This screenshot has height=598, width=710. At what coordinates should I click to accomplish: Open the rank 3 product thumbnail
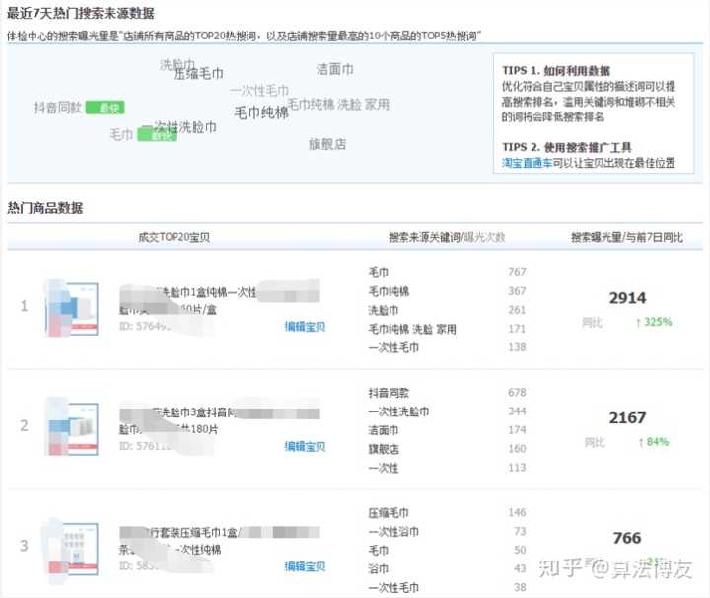click(x=72, y=548)
